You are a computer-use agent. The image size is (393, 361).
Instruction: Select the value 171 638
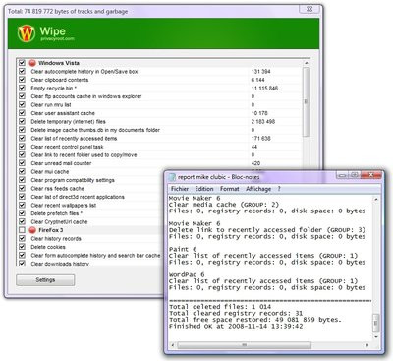click(x=260, y=138)
